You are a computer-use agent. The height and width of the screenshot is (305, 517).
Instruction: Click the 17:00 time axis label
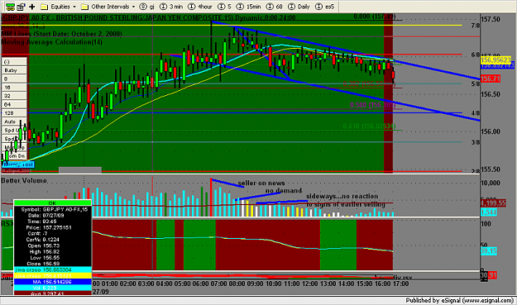[400, 284]
